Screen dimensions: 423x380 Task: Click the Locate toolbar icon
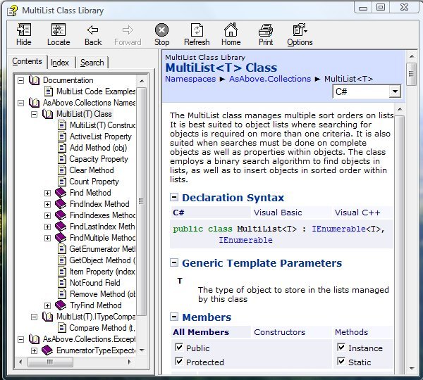click(x=59, y=30)
